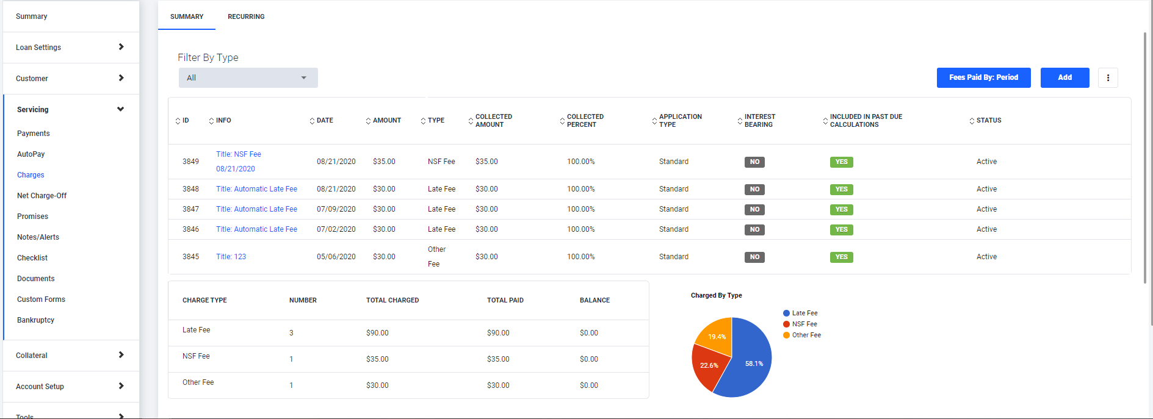Open Checklist in Servicing menu
The width and height of the screenshot is (1153, 419).
(x=32, y=258)
